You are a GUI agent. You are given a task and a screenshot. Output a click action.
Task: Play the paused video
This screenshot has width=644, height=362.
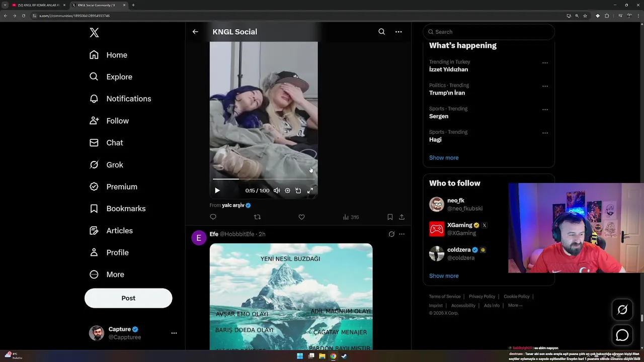tap(217, 191)
